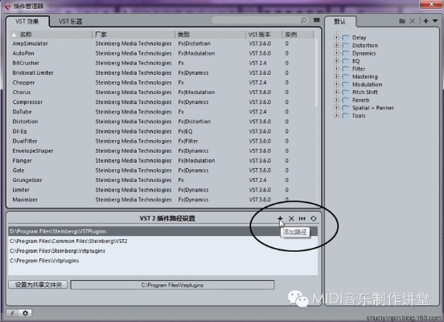Expand the Pitch Shift folder
Viewport: 444px width, 322px height.
[336, 92]
